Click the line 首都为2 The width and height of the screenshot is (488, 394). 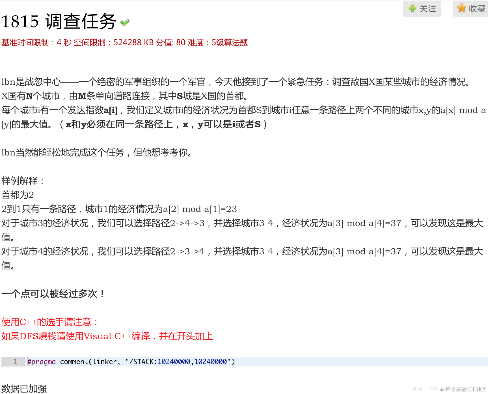pos(18,195)
